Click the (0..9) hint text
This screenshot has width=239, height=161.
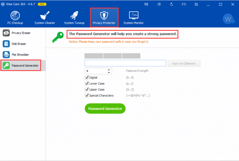coord(130,77)
